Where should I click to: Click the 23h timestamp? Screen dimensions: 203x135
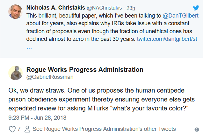point(123,8)
